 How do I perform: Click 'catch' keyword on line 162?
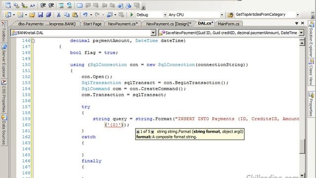88,137
